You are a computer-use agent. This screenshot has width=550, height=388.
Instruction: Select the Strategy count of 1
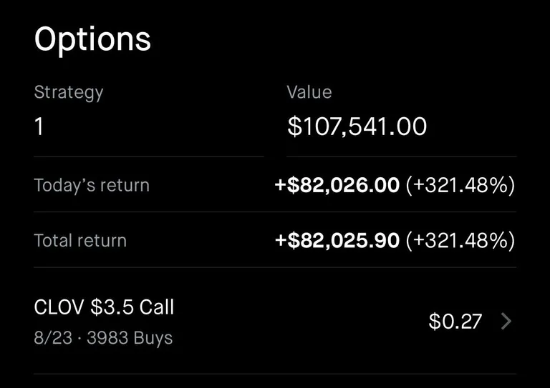[39, 127]
